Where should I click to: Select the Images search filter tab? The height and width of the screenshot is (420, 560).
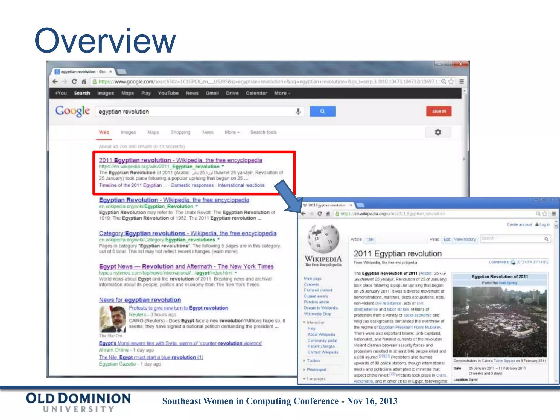click(128, 132)
